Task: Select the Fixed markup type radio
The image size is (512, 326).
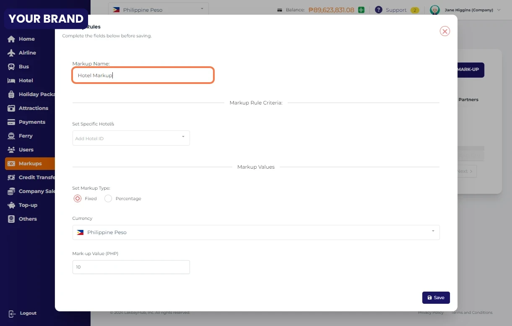Action: tap(78, 198)
